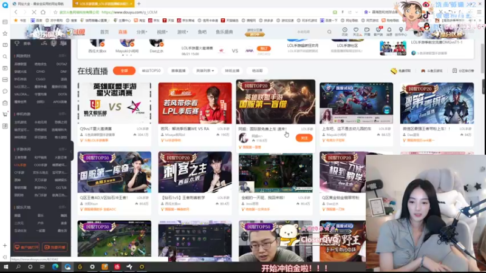486x273 pixels.
Task: Click the 我要开播 button in dark panel
Action: coord(55,248)
